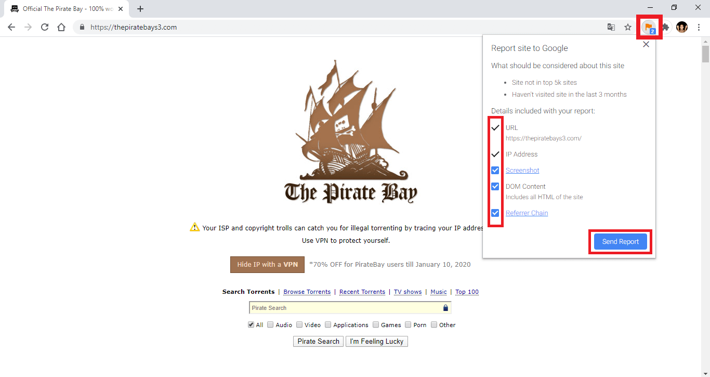
Task: Open the Extensions puzzle icon
Action: [x=665, y=27]
